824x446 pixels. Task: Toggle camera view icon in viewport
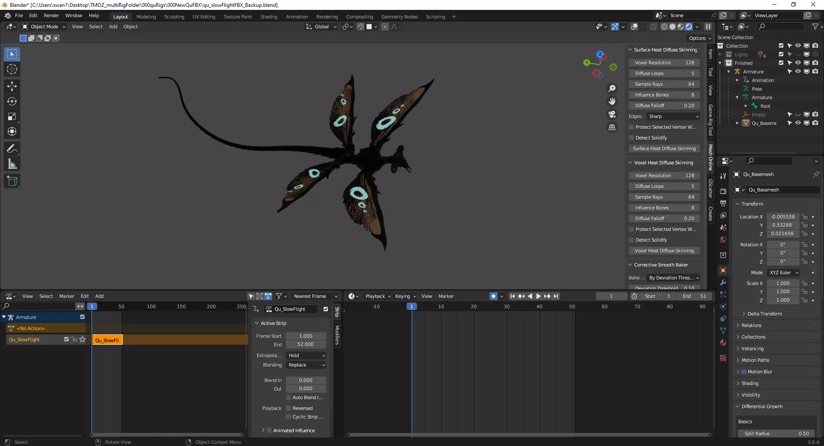[612, 114]
